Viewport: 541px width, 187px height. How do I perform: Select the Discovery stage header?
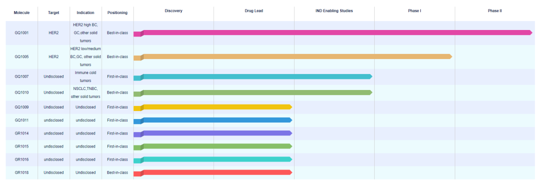[173, 11]
